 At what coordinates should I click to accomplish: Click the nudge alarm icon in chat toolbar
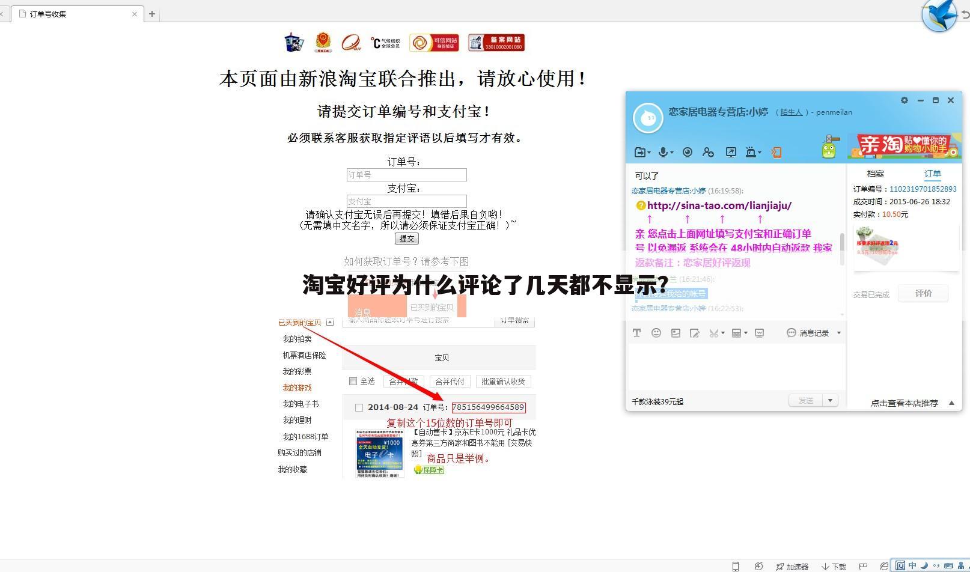click(751, 153)
